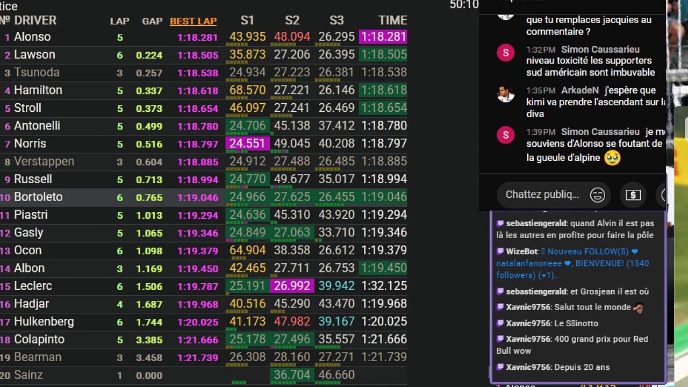Select the Tsunoda driver name
The width and height of the screenshot is (688, 387).
37,73
